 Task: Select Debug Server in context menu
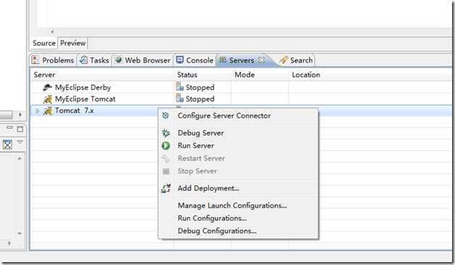[200, 133]
